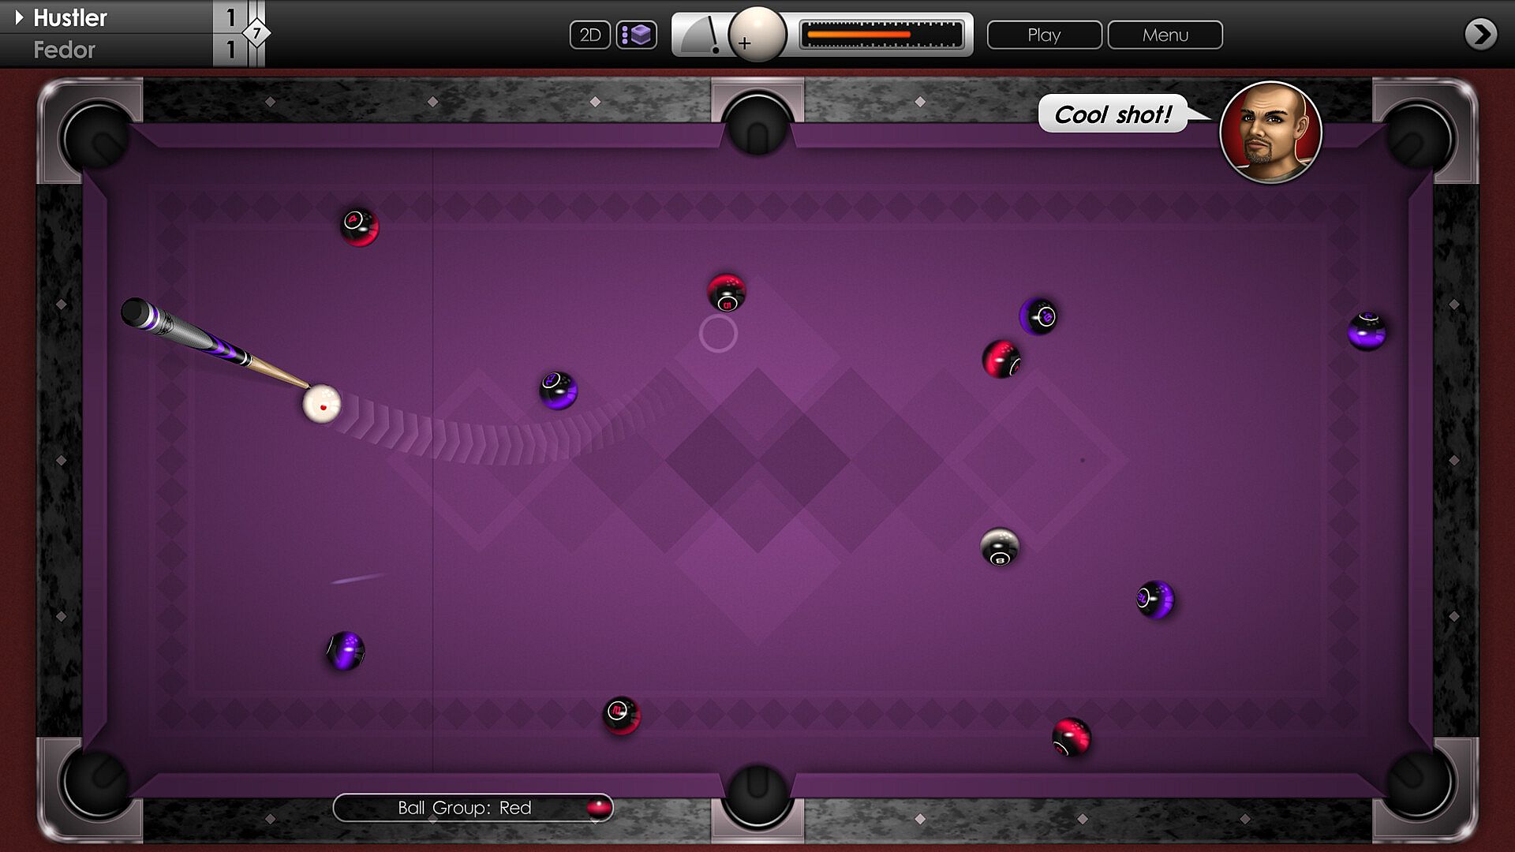1515x852 pixels.
Task: Adjust the orange shot power meter
Action: coord(881,35)
